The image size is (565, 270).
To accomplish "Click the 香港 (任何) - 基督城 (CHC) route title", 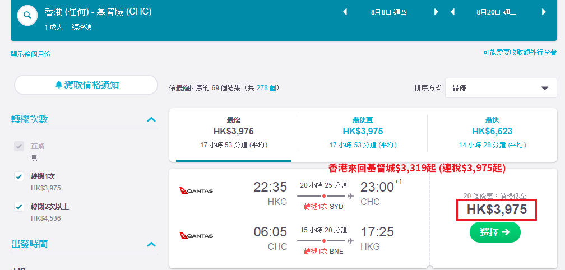I will pos(98,12).
